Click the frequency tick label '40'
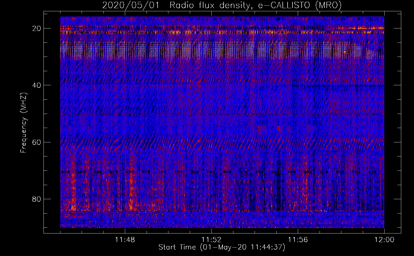414x256 pixels. point(37,85)
